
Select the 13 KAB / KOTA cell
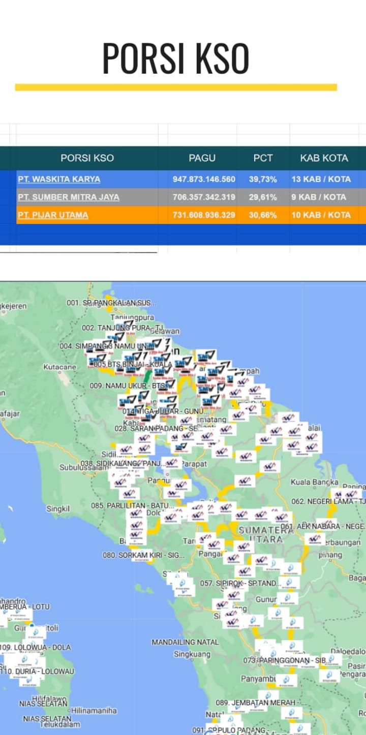tap(321, 179)
